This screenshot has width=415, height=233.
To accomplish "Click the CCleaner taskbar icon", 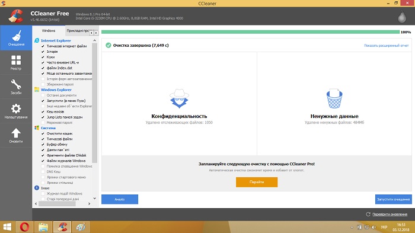I will point(62,227).
